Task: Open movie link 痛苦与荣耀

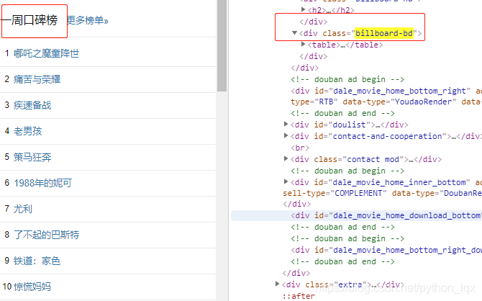Action: [37, 79]
